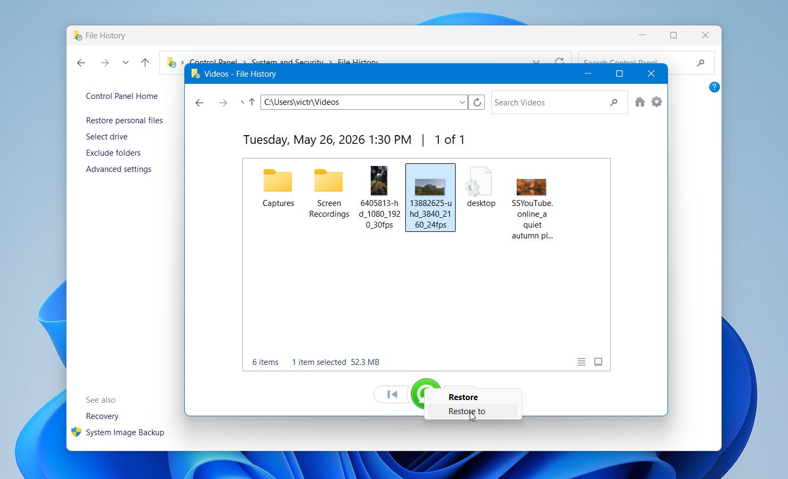788x479 pixels.
Task: Click the search magnifier in Search Videos
Action: (x=613, y=102)
